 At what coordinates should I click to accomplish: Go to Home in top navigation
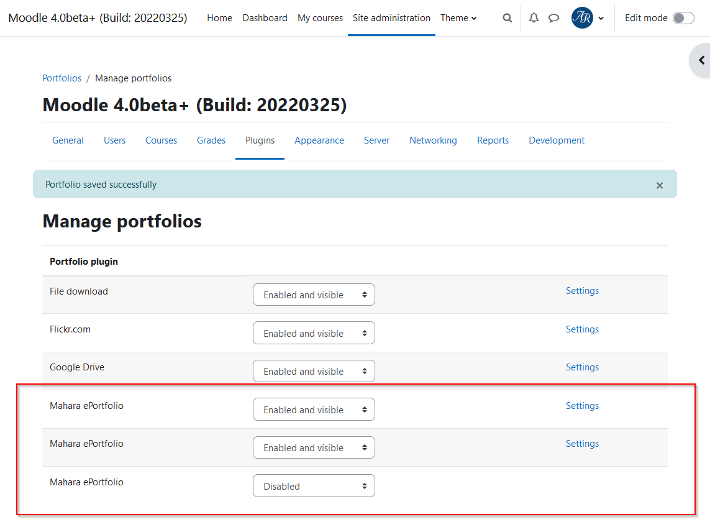220,18
